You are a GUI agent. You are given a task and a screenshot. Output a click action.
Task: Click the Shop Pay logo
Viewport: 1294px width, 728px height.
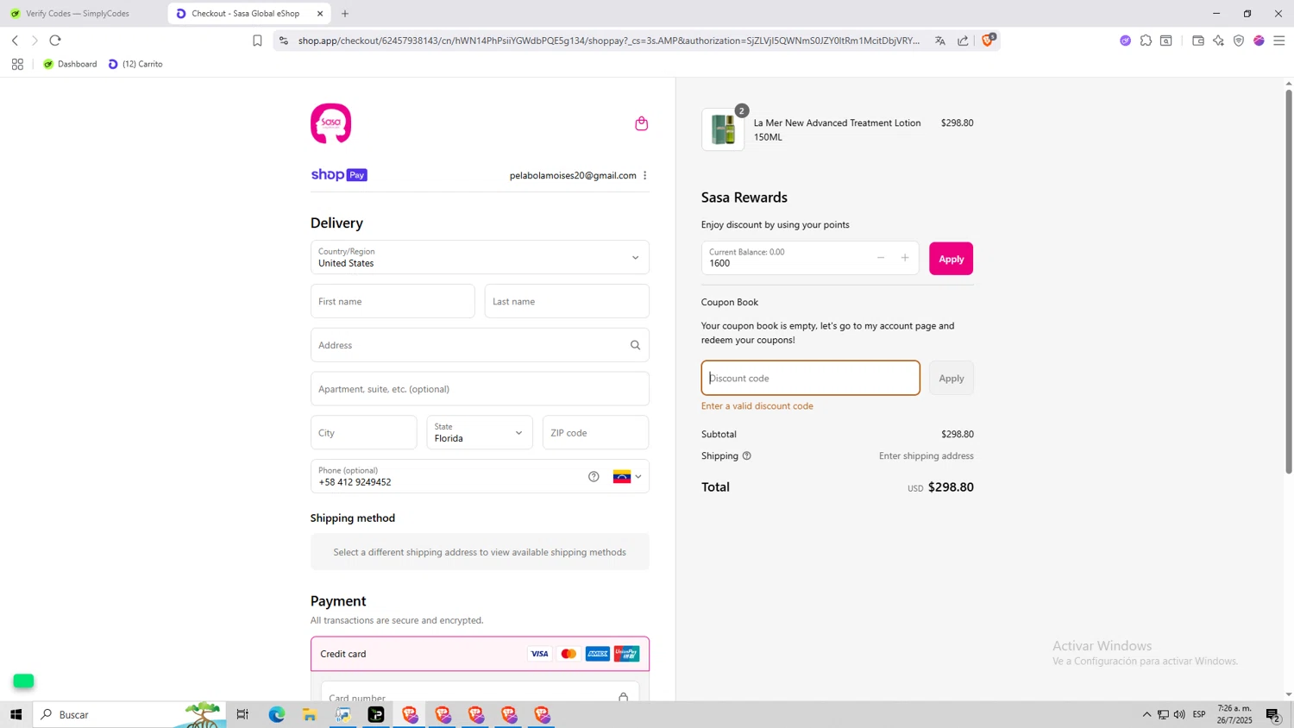pyautogui.click(x=339, y=175)
